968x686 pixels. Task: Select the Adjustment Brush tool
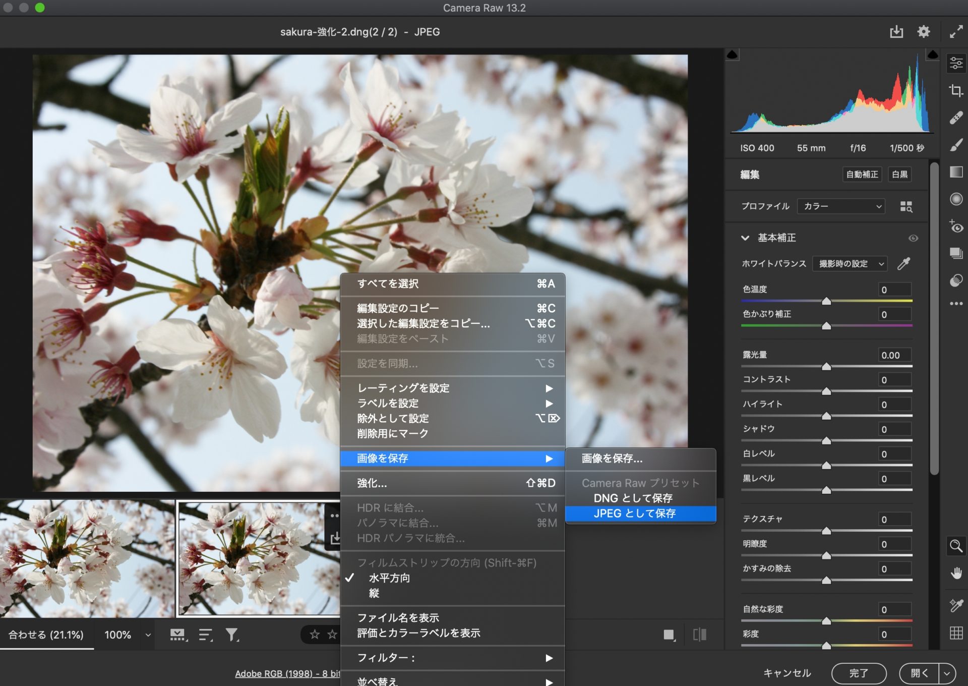coord(956,145)
